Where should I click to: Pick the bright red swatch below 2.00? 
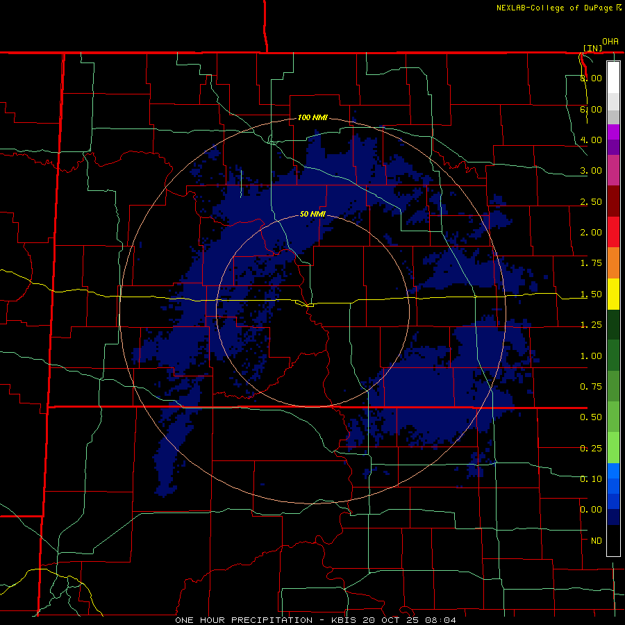tap(613, 232)
